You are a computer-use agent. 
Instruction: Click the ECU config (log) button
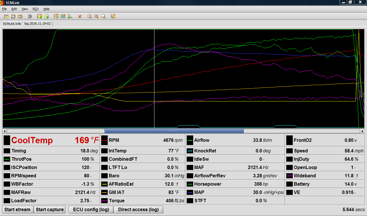point(91,209)
